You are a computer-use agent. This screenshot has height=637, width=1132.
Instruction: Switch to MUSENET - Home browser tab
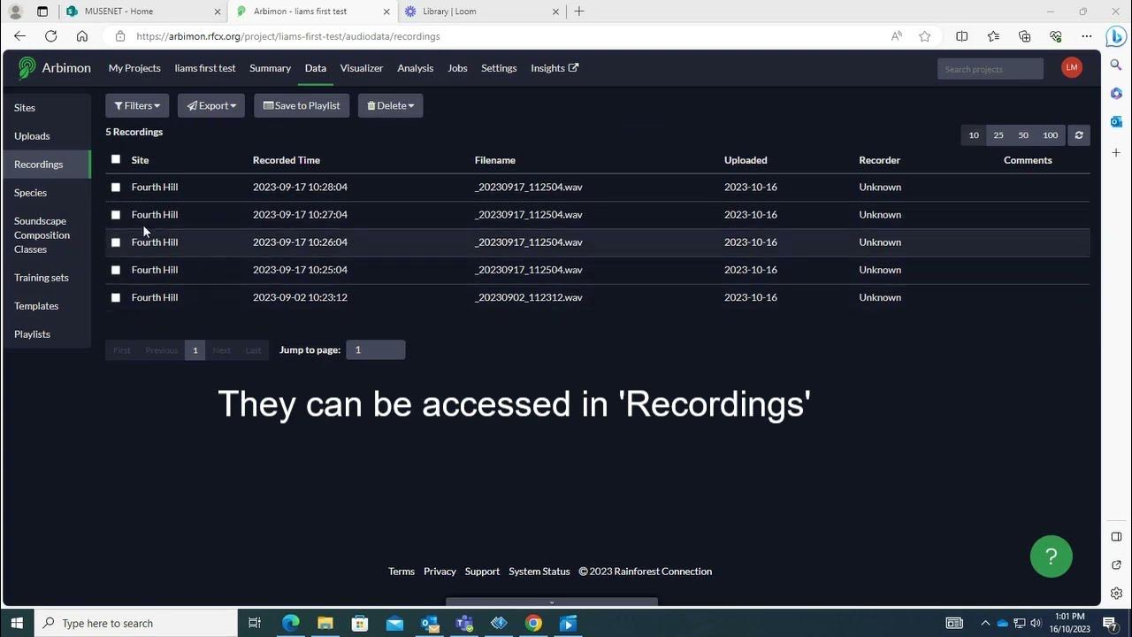tap(142, 12)
